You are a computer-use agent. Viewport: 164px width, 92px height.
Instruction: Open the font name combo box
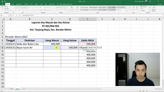(19, 7)
